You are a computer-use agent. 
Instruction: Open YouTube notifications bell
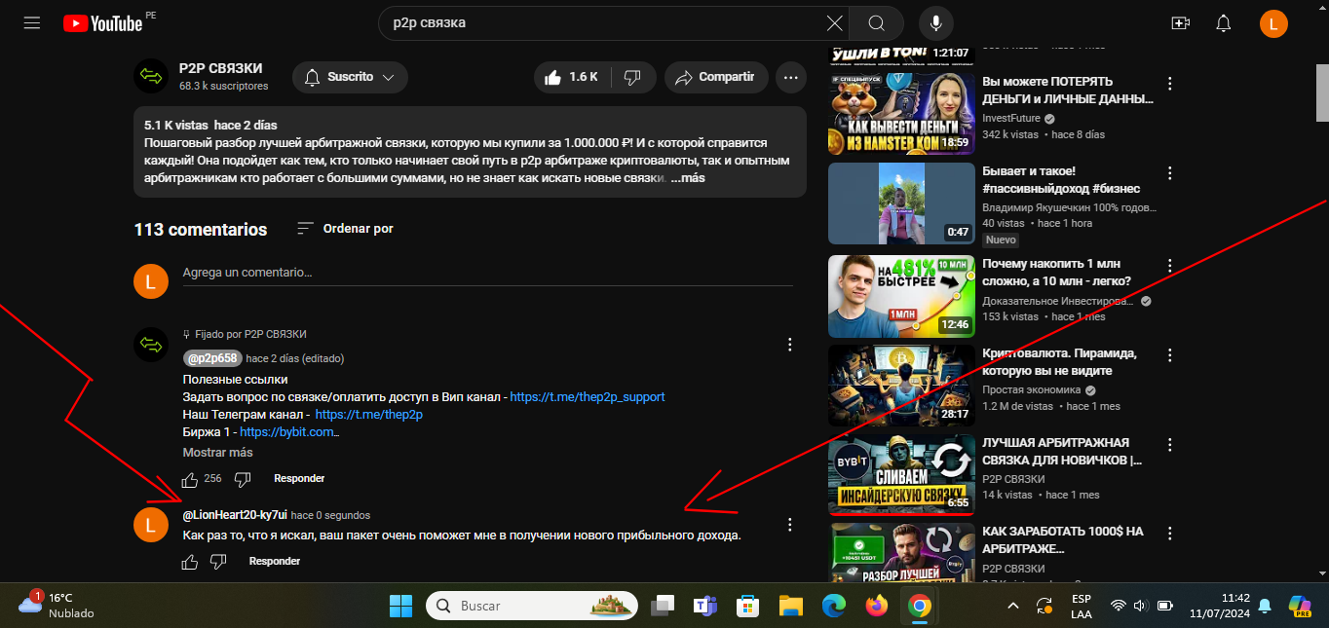pyautogui.click(x=1224, y=23)
